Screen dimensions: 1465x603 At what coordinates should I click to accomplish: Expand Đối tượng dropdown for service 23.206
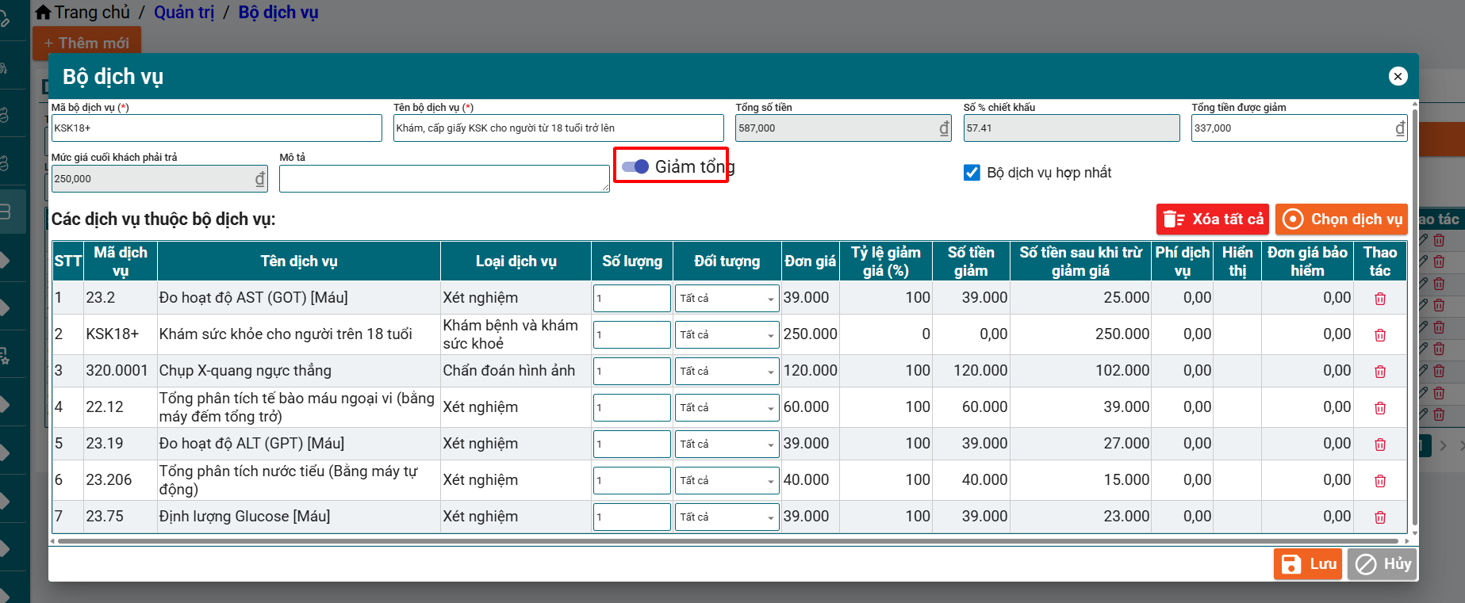[727, 481]
